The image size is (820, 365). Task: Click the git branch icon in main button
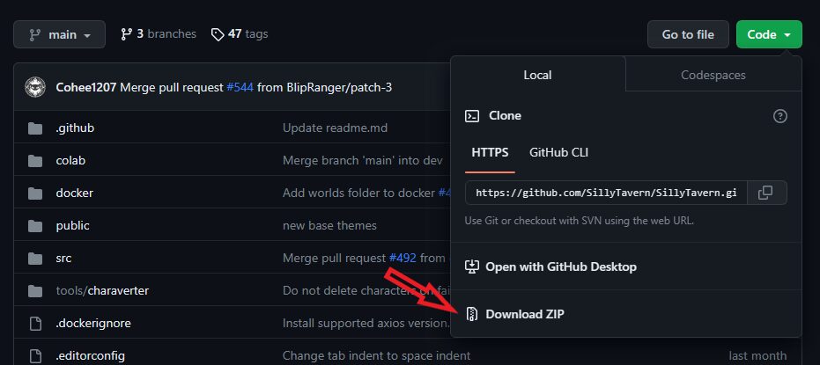(x=34, y=35)
